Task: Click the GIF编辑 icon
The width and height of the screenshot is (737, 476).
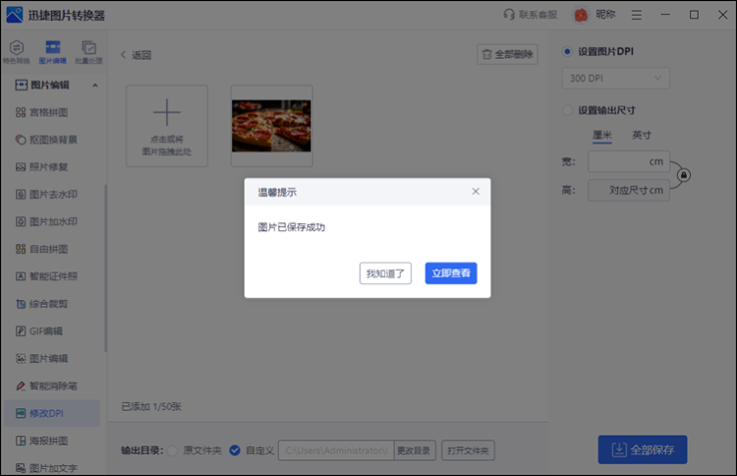Action: pos(21,331)
